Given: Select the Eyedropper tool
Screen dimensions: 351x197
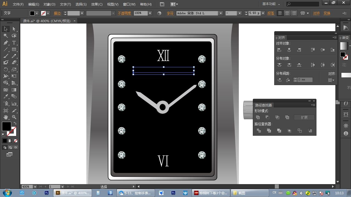Looking at the screenshot, I should coord(6,96).
